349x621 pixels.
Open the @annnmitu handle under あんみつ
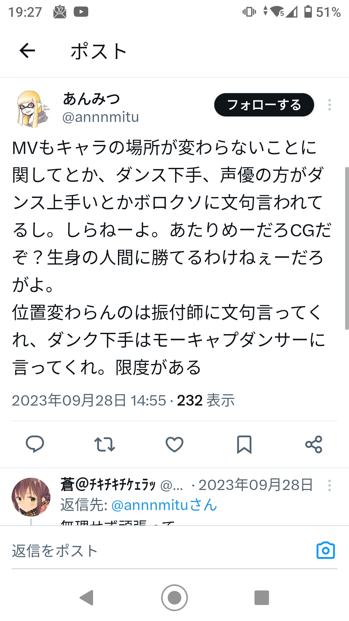(100, 117)
